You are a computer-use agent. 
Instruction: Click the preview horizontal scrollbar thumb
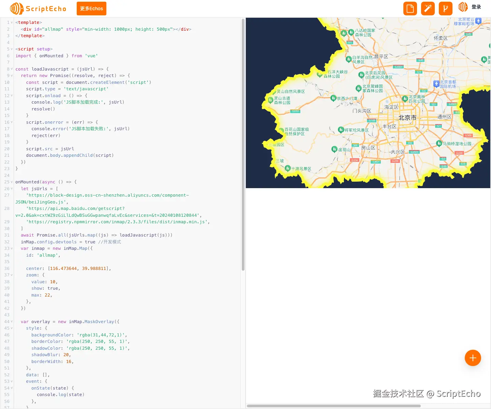tap(334, 406)
